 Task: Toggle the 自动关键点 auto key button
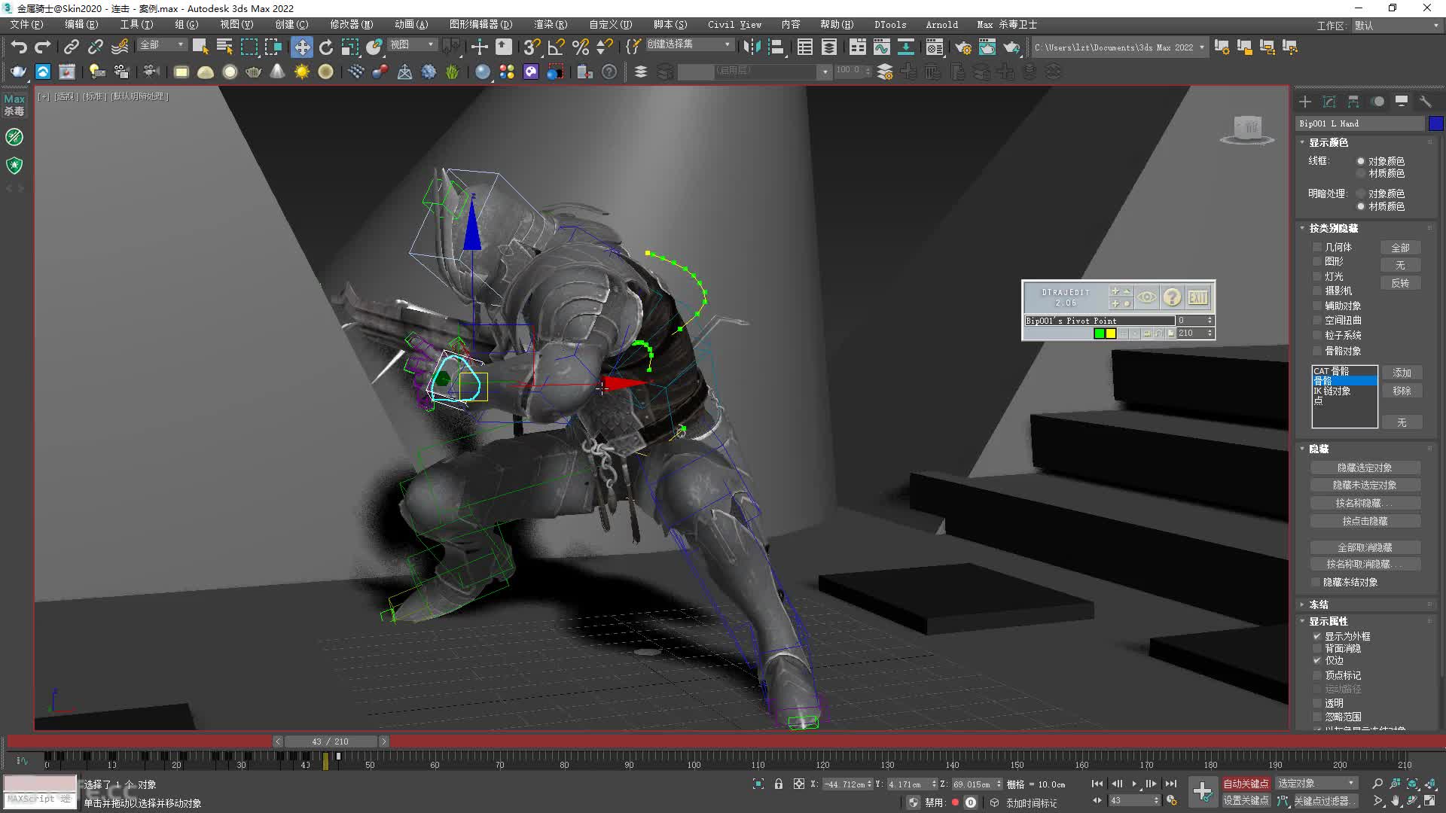point(1246,784)
